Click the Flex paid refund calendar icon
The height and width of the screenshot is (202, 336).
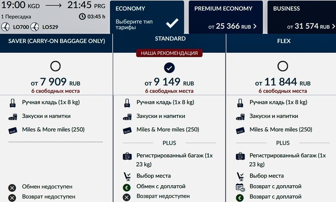pyautogui.click(x=240, y=187)
